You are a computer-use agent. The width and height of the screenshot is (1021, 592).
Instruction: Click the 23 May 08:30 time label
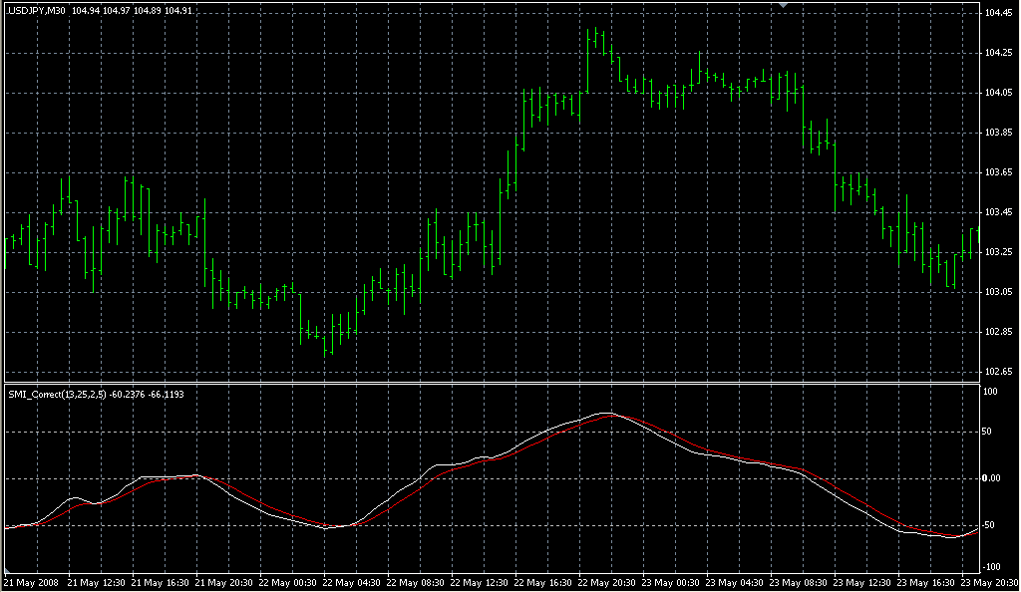point(802,582)
